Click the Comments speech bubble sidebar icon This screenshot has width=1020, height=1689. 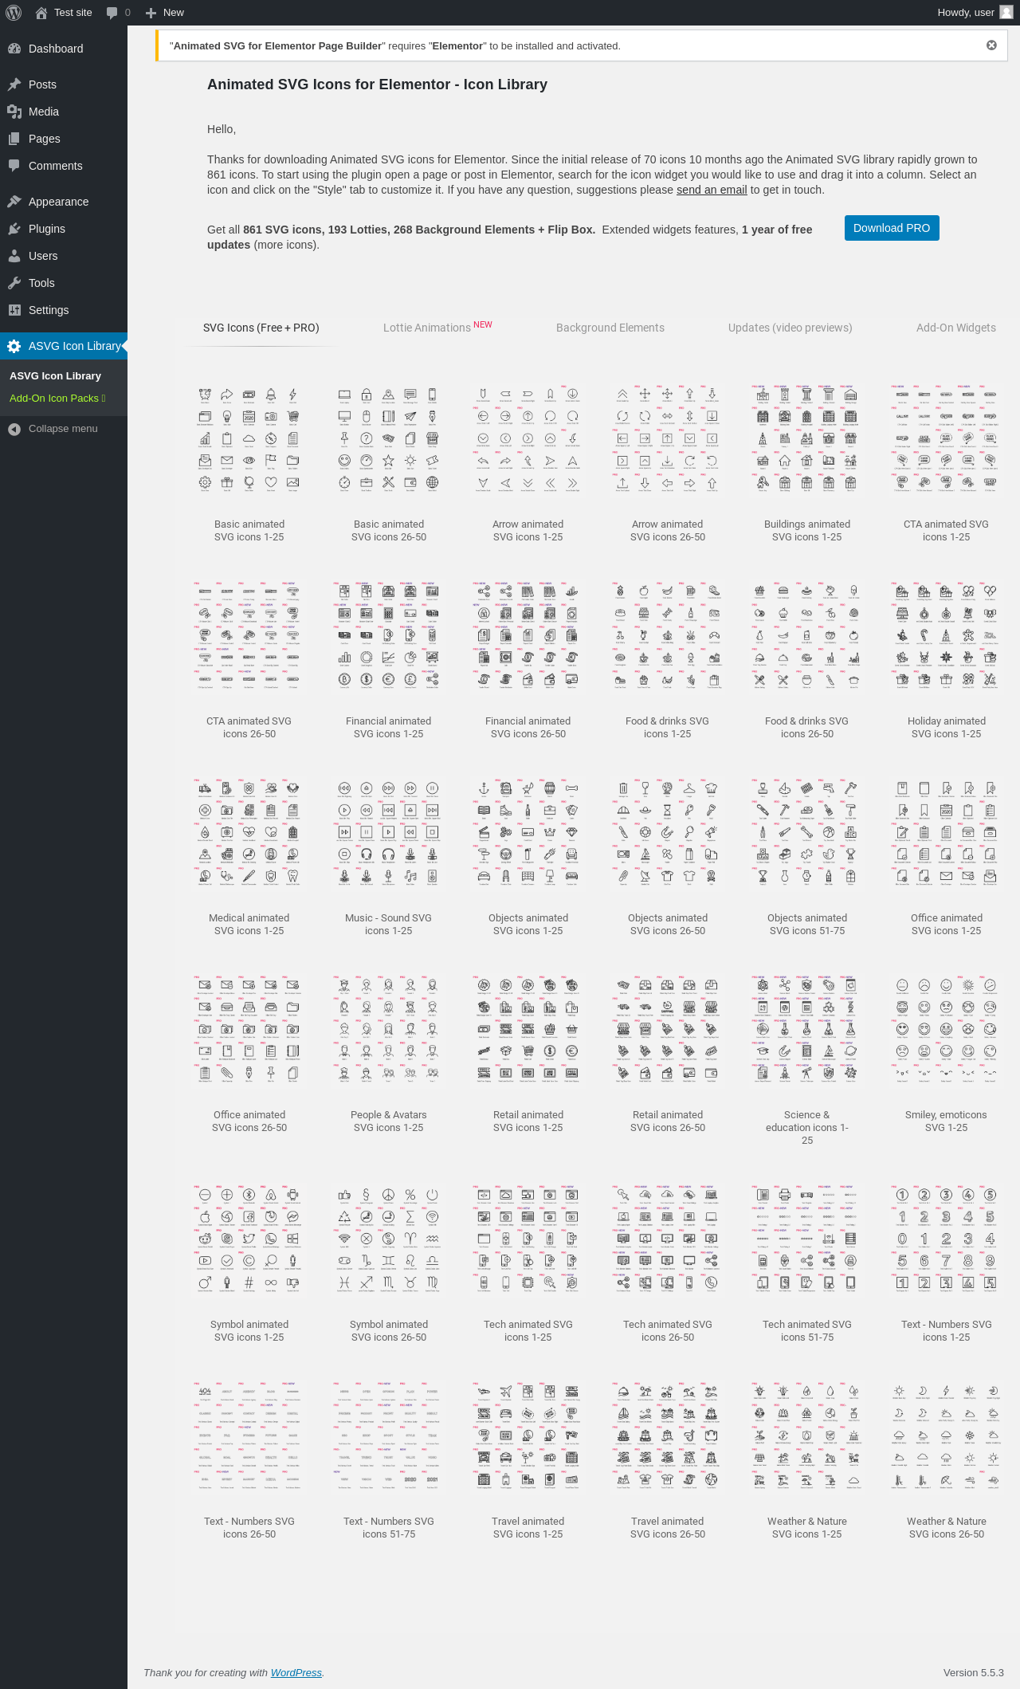(14, 166)
